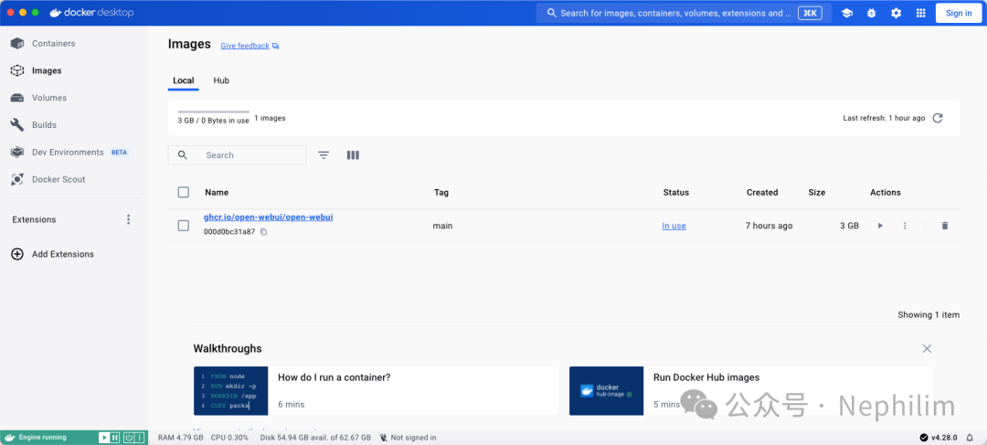Screen dimensions: 987x445
Task: Tick the select-all checkbox in table header
Action: [x=183, y=193]
